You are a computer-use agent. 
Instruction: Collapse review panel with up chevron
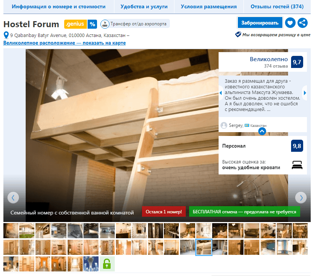click(262, 131)
